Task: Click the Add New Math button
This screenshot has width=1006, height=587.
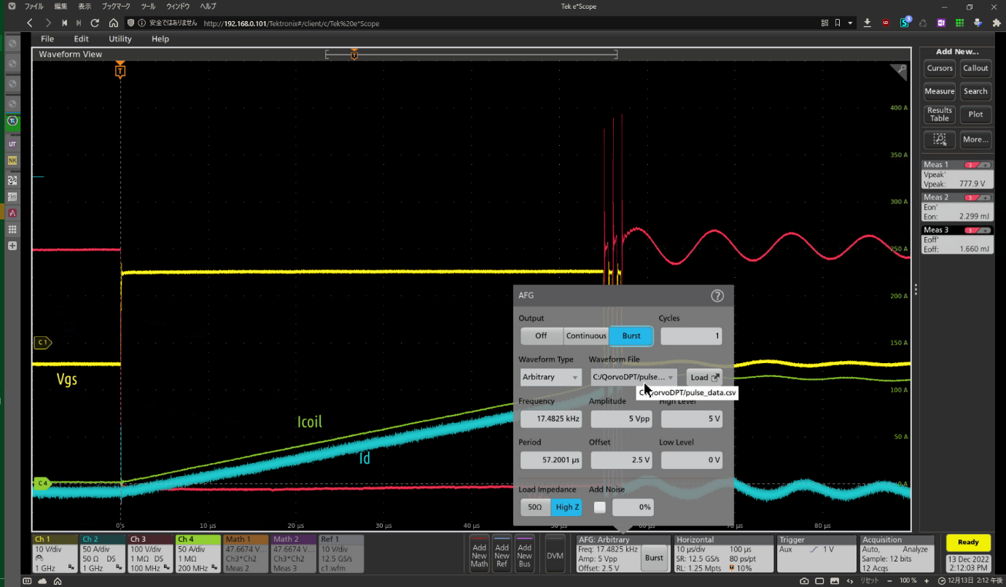Action: coord(479,555)
